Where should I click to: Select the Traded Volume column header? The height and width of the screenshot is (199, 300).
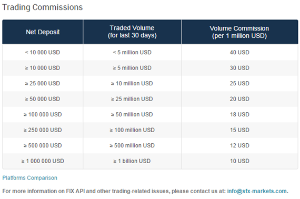pyautogui.click(x=132, y=32)
